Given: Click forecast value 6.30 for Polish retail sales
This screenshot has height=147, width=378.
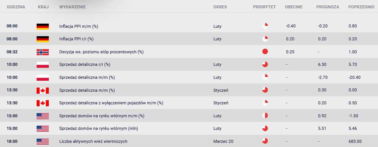Looking at the screenshot, I should click(x=322, y=65).
